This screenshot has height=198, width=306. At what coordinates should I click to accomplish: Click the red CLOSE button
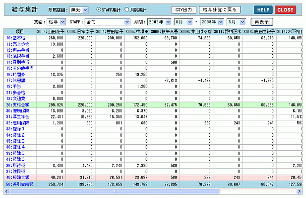285,10
